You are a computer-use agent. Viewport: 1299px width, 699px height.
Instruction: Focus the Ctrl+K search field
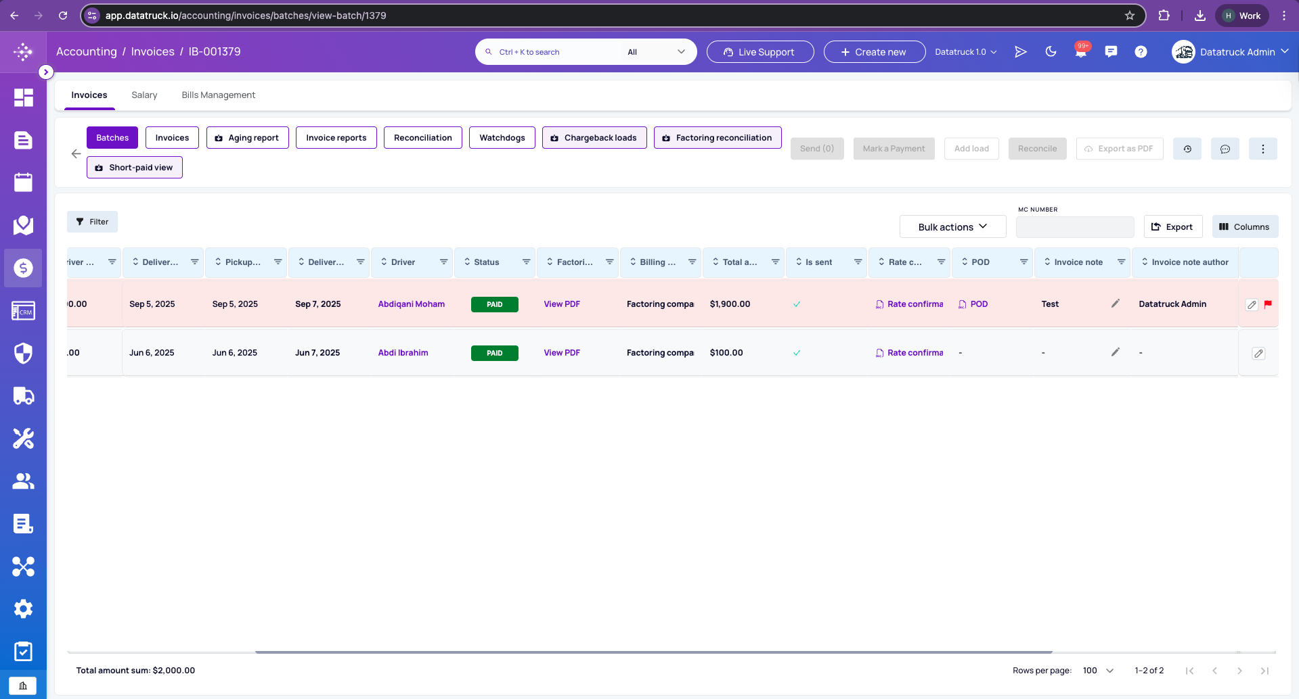point(548,52)
